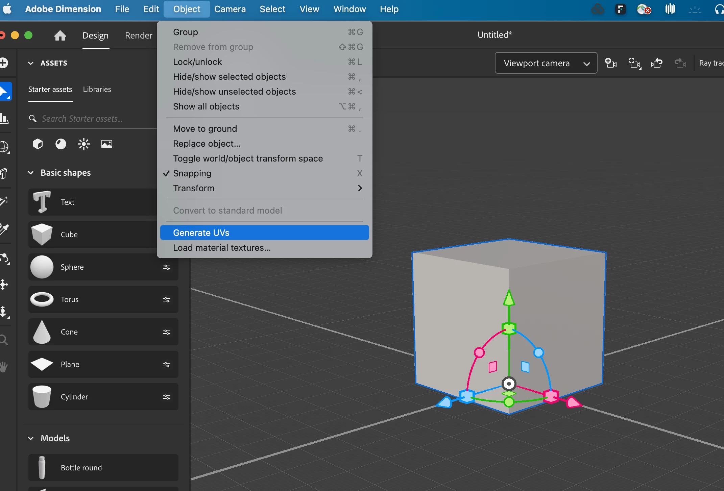Filter assets by Models cube icon
The width and height of the screenshot is (724, 491).
[x=38, y=144]
